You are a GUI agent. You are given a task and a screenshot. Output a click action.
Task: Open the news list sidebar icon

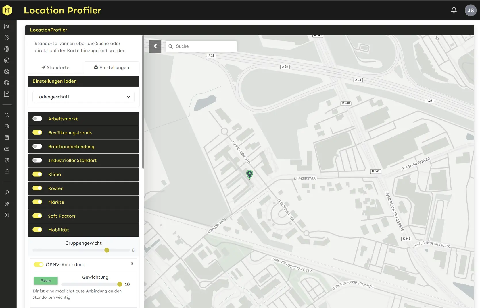tap(7, 149)
